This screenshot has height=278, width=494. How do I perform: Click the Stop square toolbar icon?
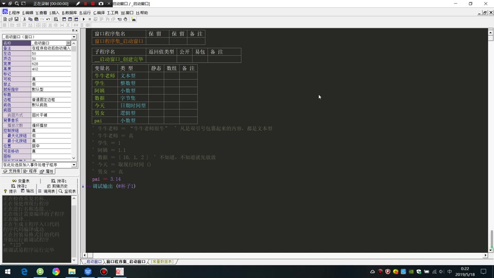(x=90, y=19)
